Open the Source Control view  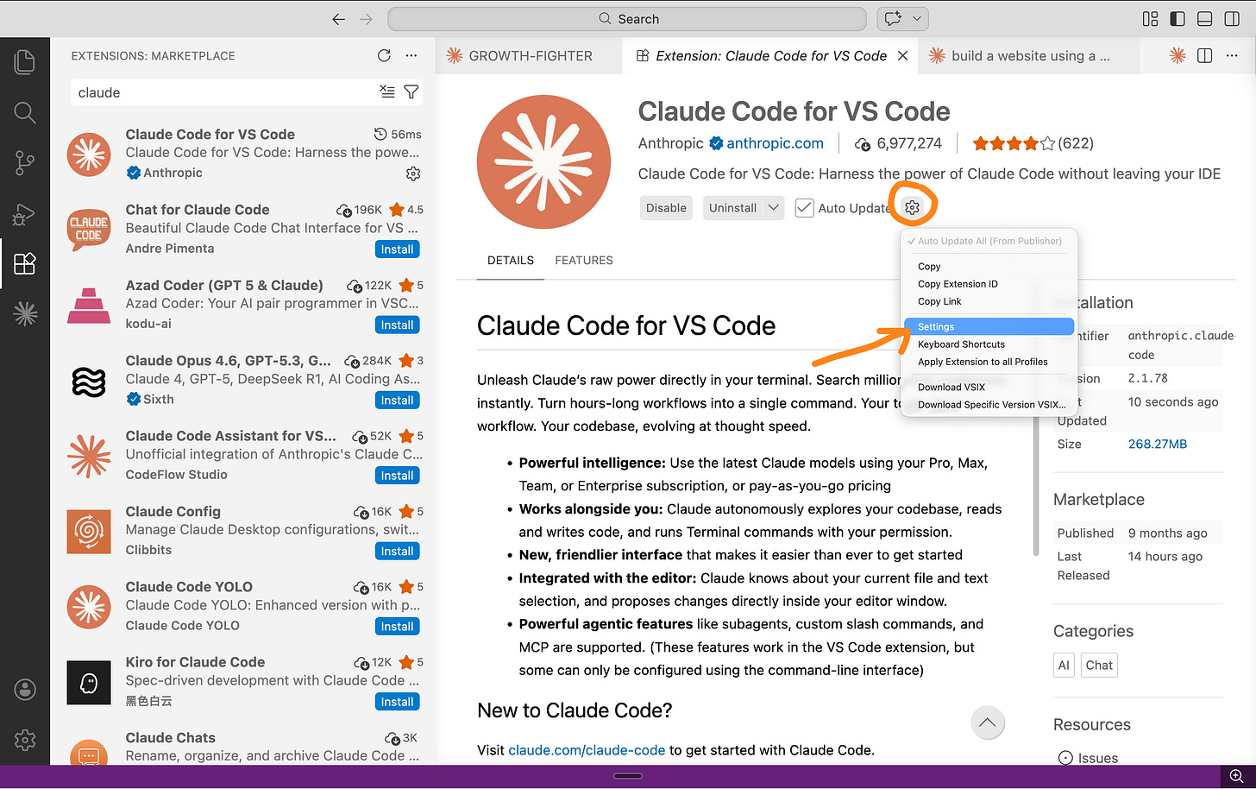pos(25,163)
